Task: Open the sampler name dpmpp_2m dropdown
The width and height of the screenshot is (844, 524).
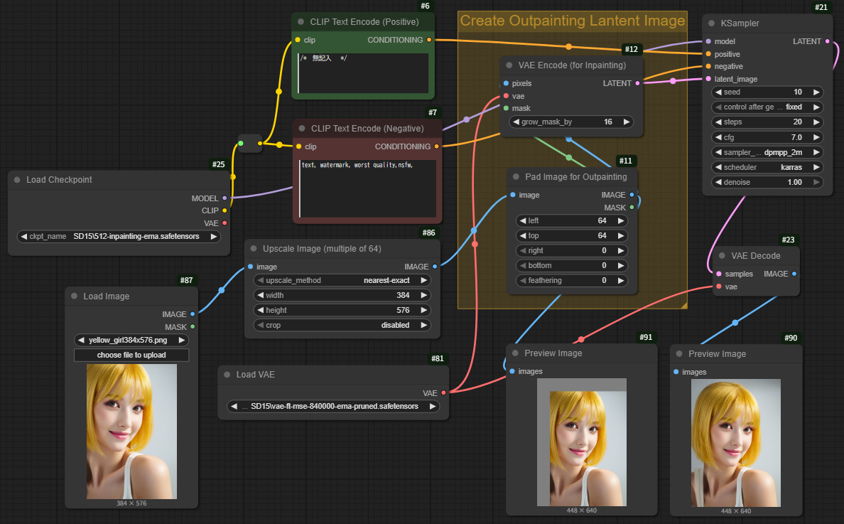Action: click(767, 152)
